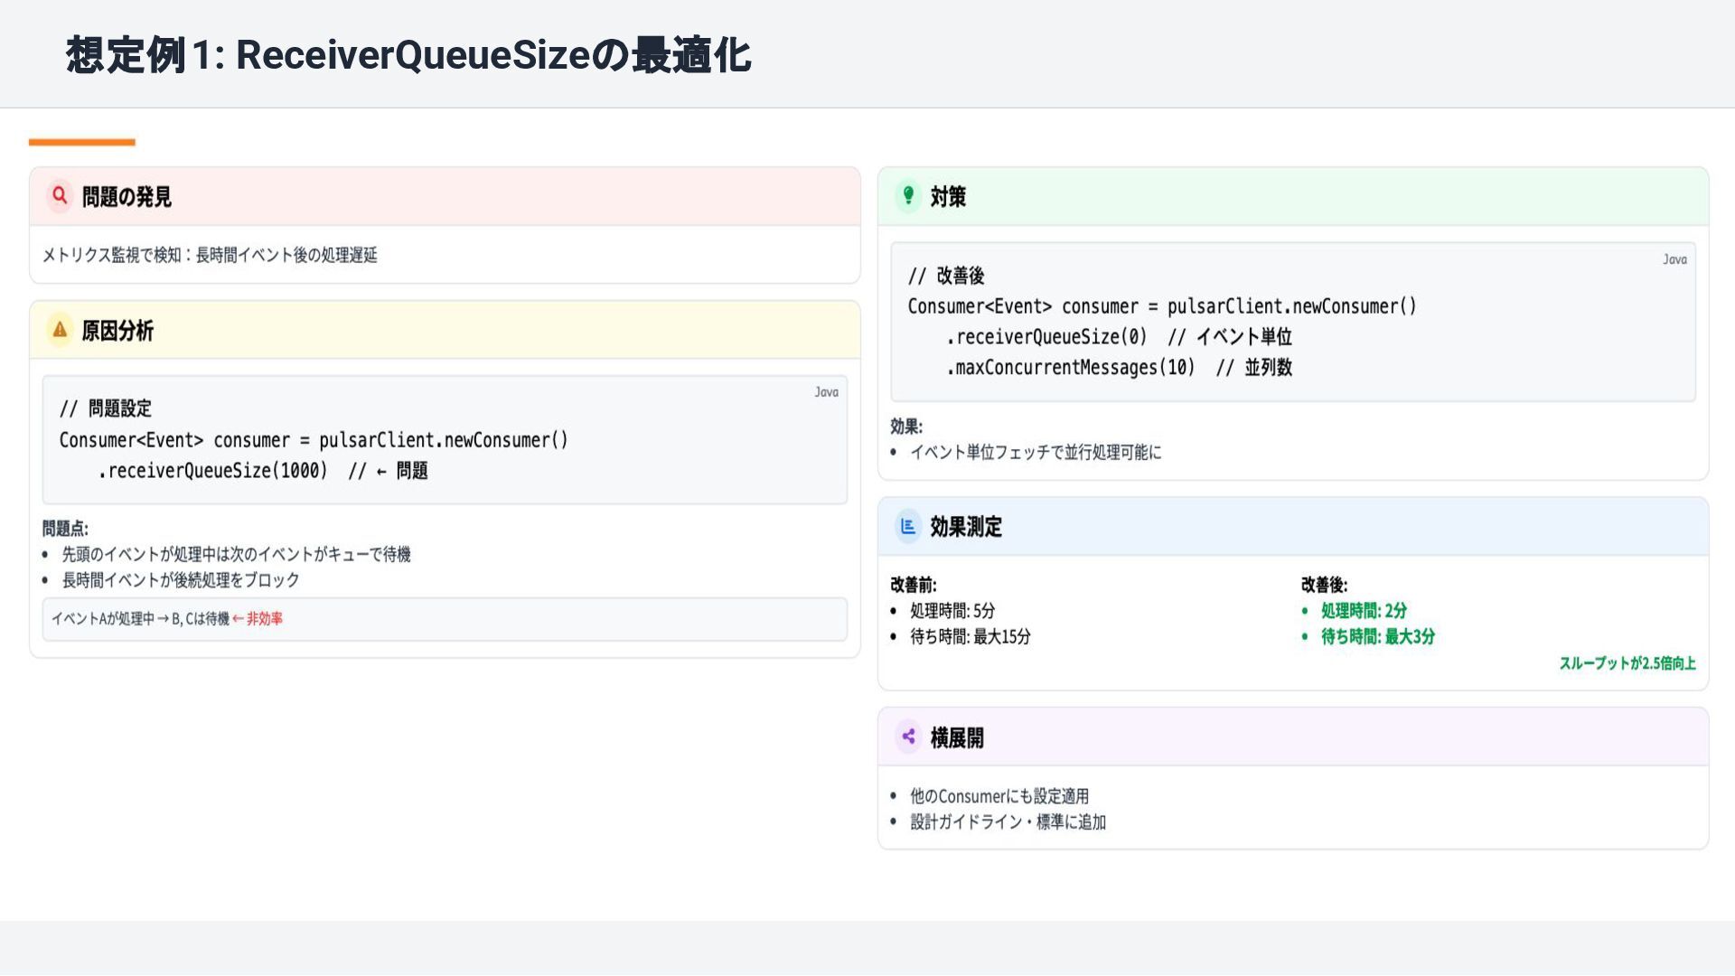Click the red 非効率 note text
Viewport: 1735px width, 976px height.
click(264, 619)
